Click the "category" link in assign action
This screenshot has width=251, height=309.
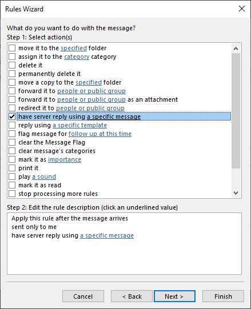tap(77, 57)
